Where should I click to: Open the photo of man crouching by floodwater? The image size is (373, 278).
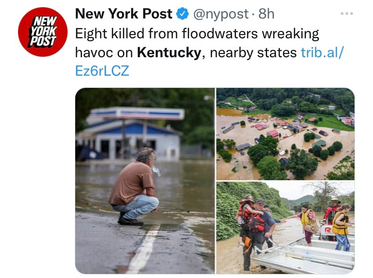coord(145,181)
